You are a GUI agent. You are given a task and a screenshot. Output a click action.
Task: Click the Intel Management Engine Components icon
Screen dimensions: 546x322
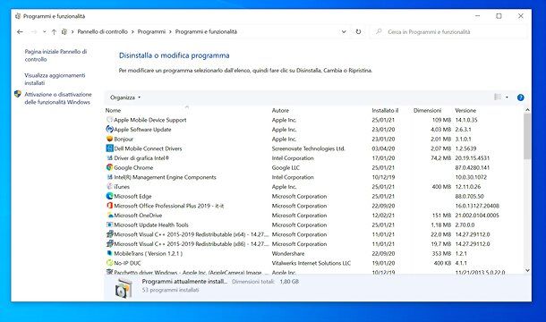(x=110, y=177)
